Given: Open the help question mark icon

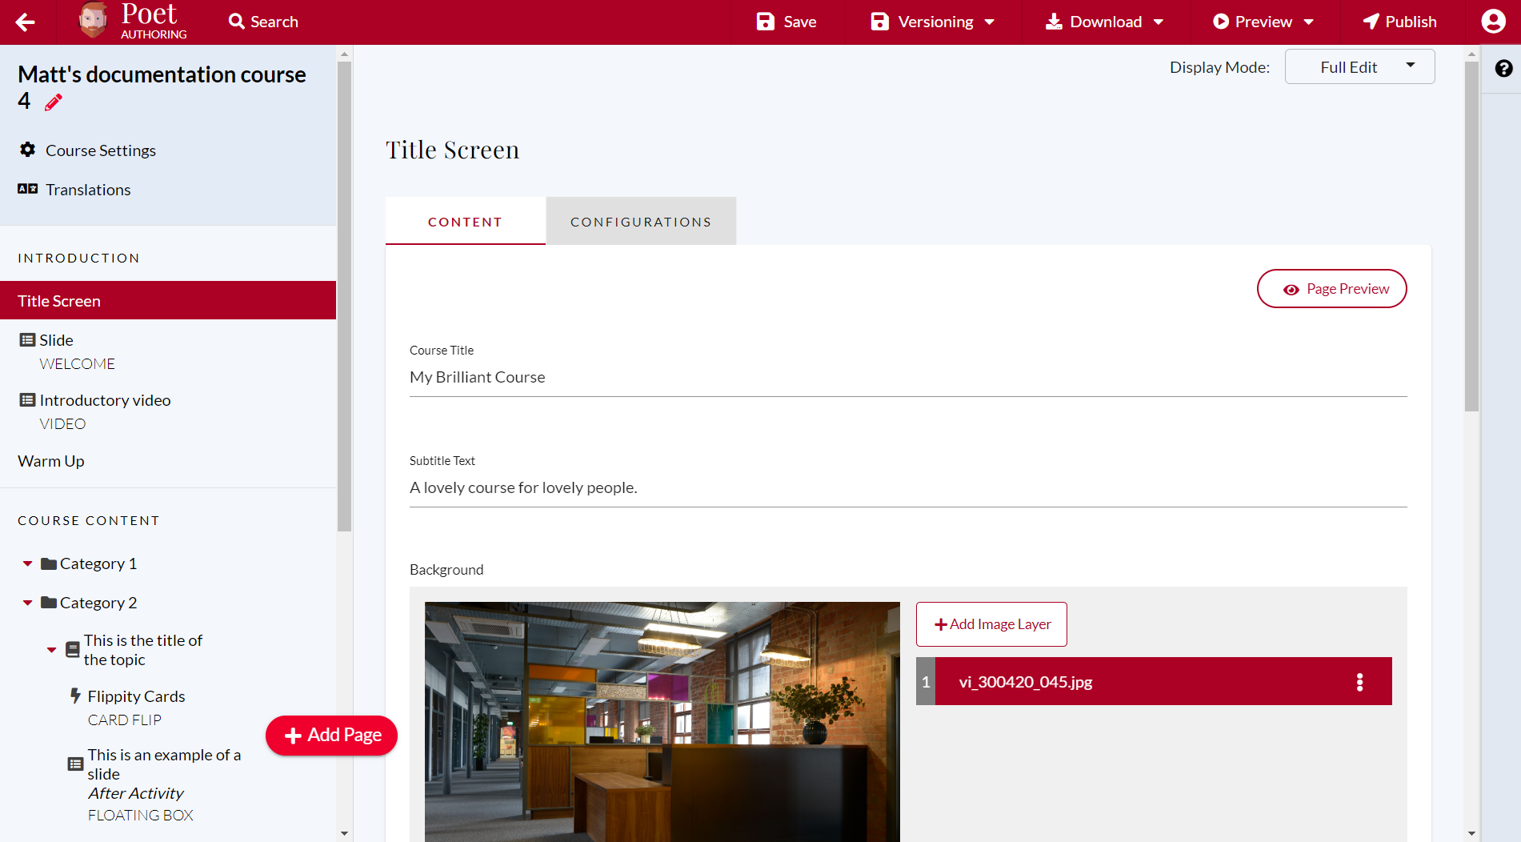Looking at the screenshot, I should (1503, 69).
